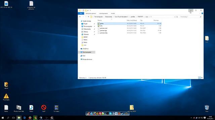
Task: Launch Firefox from the taskbar
Action: [30, 118]
